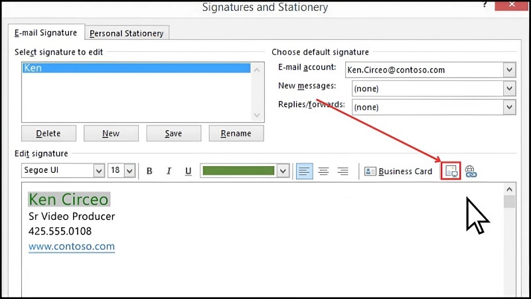Click the Insert Hyperlink icon
531x299 pixels.
tap(471, 171)
